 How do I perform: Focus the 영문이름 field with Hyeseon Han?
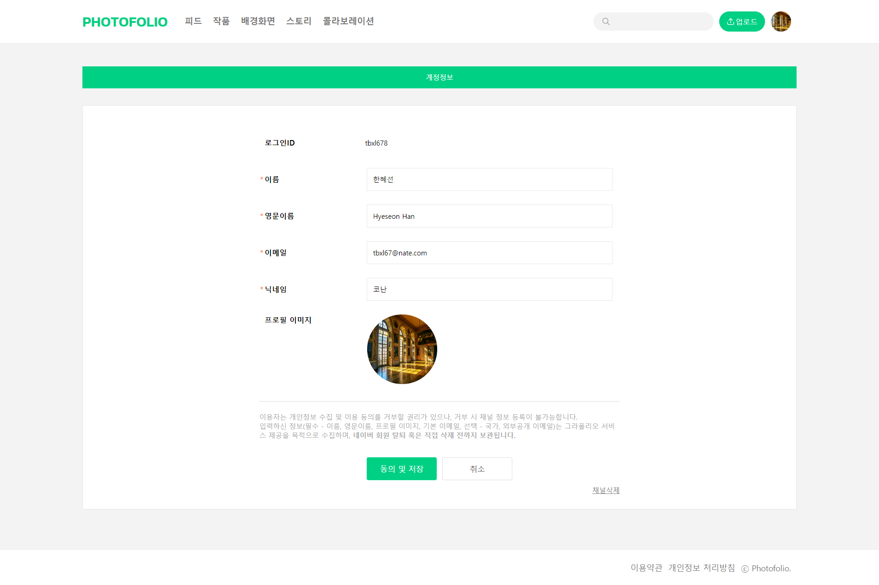(x=489, y=216)
